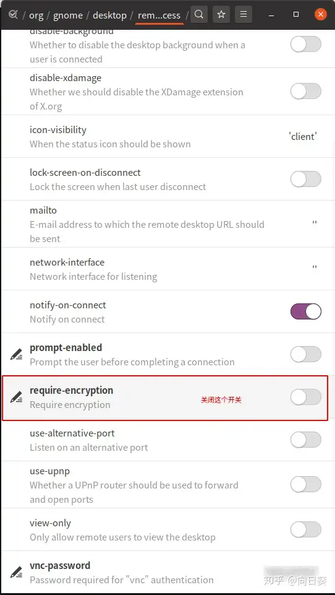Screen dimensions: 335x595
Task: Open the network-interface key entry
Action: pos(167,269)
